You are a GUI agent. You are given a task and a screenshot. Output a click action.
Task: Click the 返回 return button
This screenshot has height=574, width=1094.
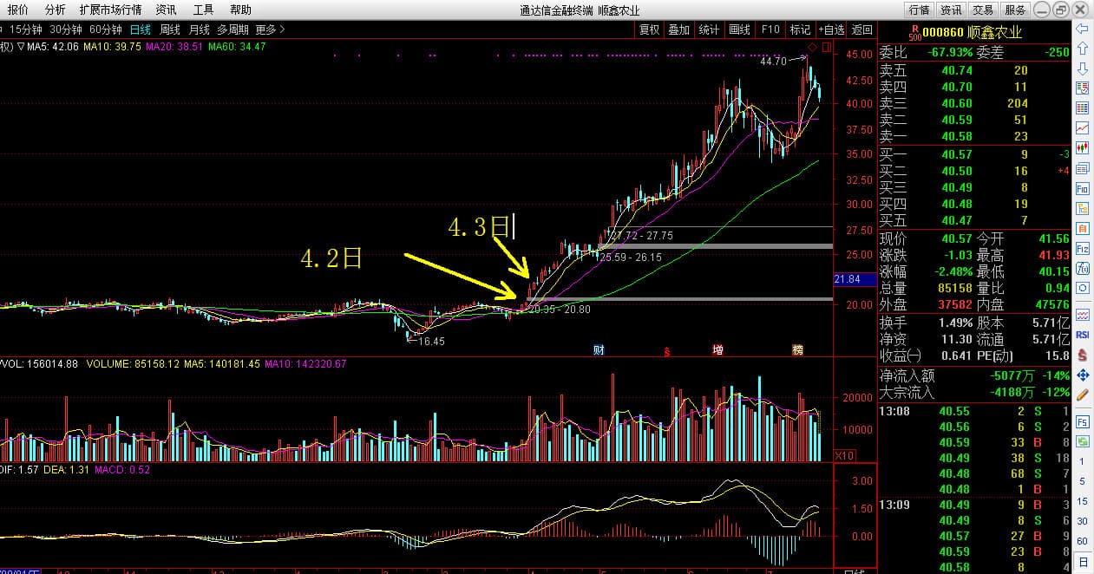[861, 29]
